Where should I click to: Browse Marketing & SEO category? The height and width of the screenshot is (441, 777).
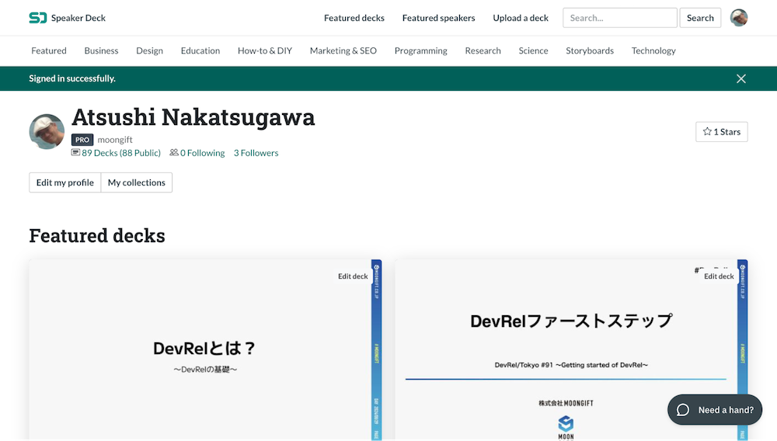tap(343, 50)
